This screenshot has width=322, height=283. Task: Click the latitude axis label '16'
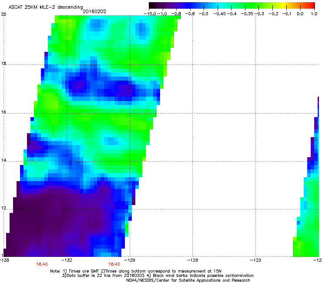click(3, 112)
